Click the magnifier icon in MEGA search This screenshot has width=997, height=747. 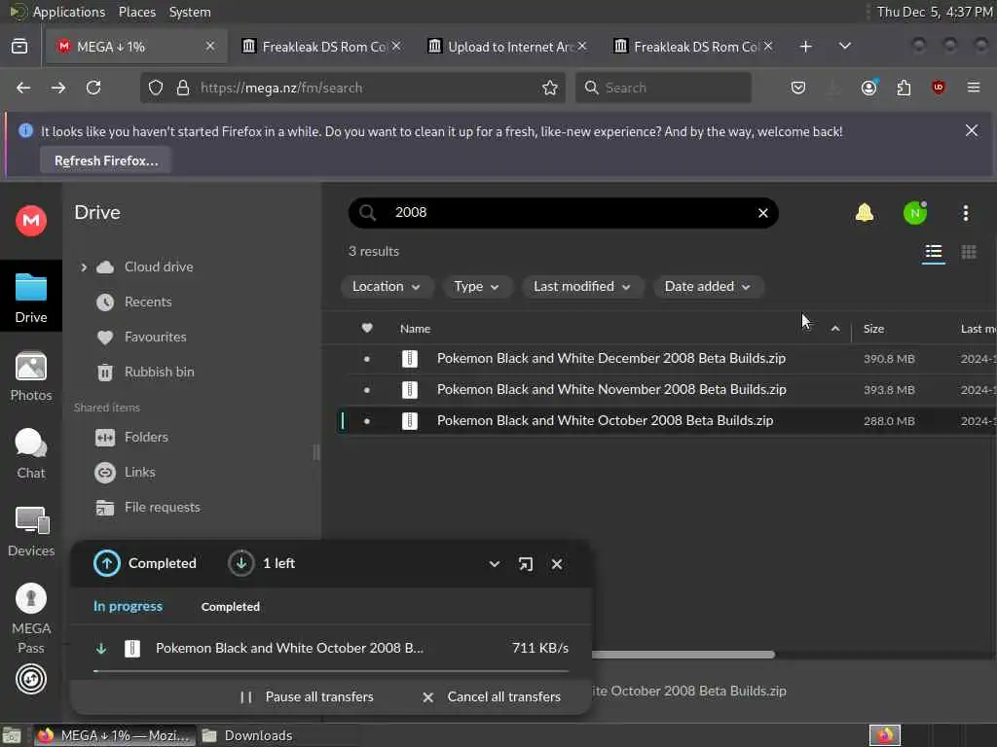point(367,213)
